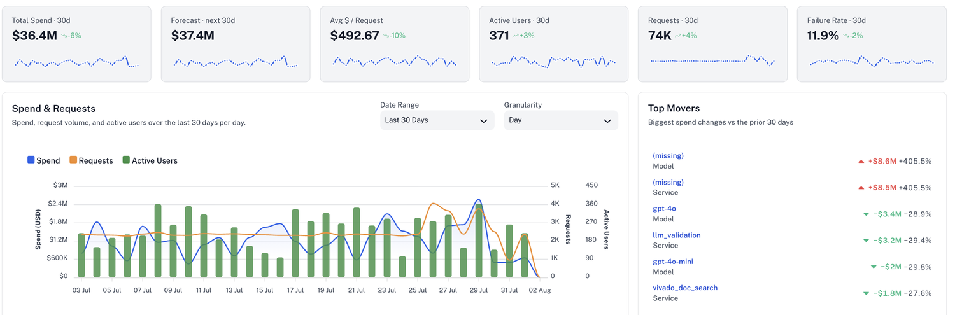This screenshot has width=955, height=315.
Task: Open the (missing) Model link
Action: coord(668,156)
